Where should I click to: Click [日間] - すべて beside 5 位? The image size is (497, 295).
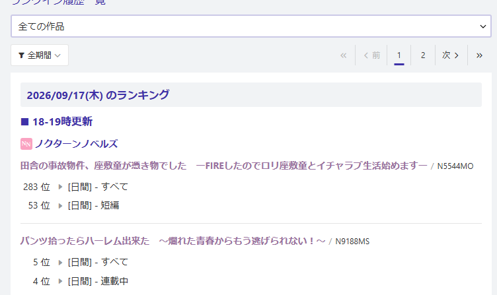pyautogui.click(x=98, y=262)
